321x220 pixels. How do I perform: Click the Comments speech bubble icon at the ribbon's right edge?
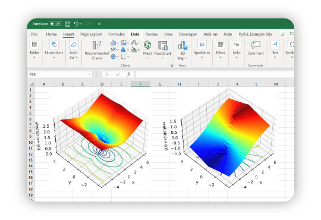291,34
